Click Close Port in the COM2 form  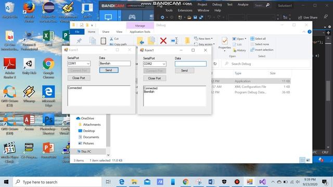point(155,78)
